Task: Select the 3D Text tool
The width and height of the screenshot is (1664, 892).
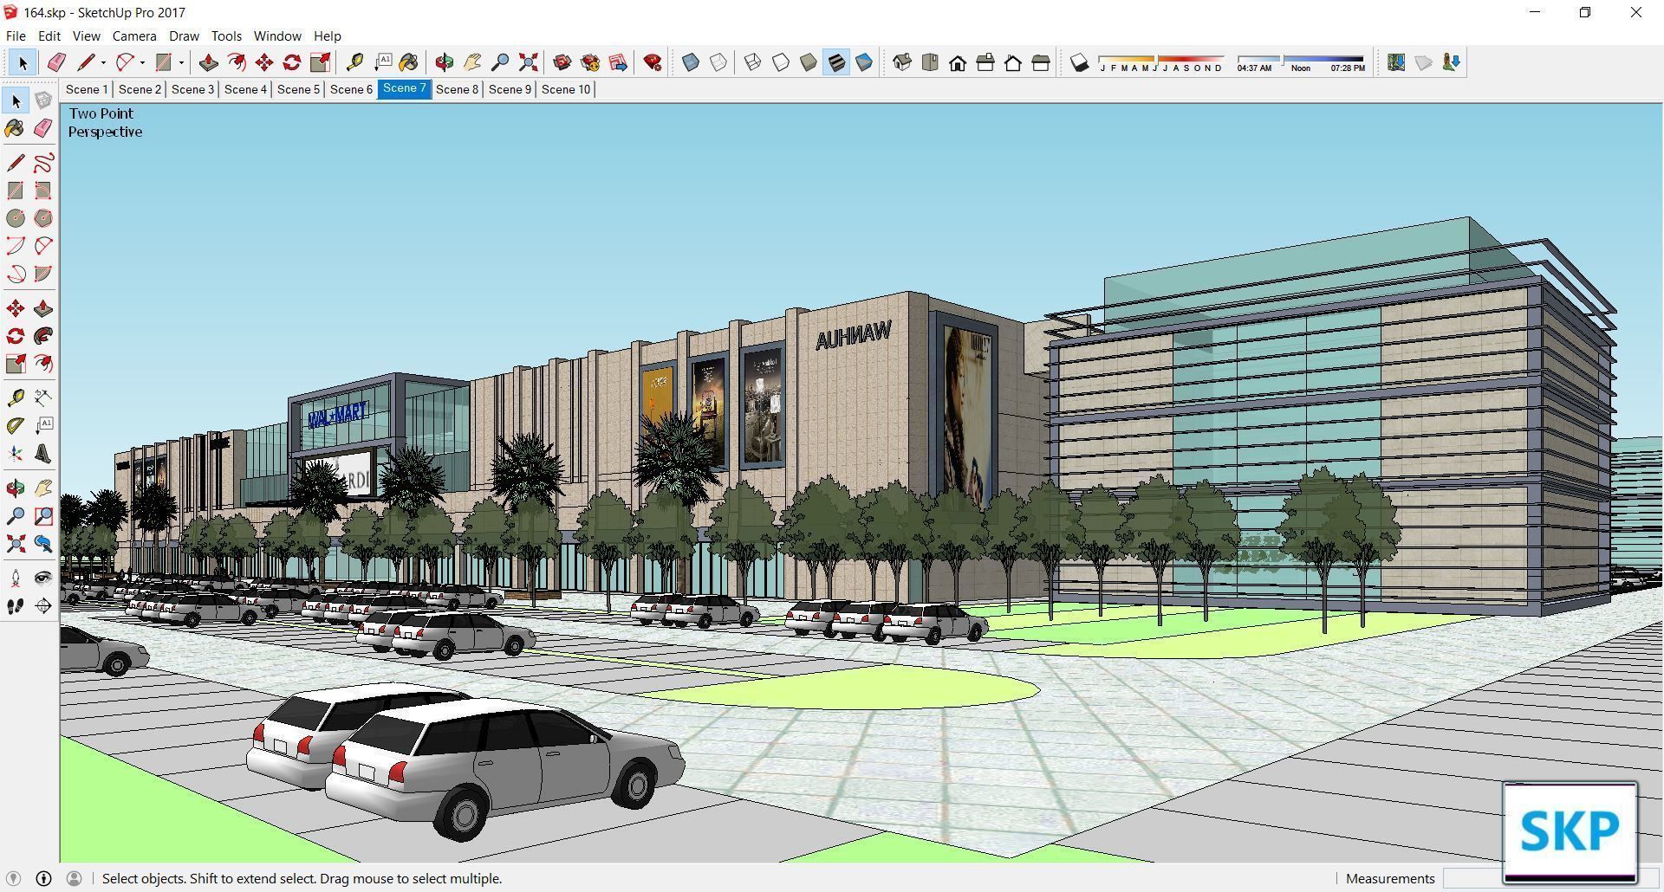Action: coord(42,454)
